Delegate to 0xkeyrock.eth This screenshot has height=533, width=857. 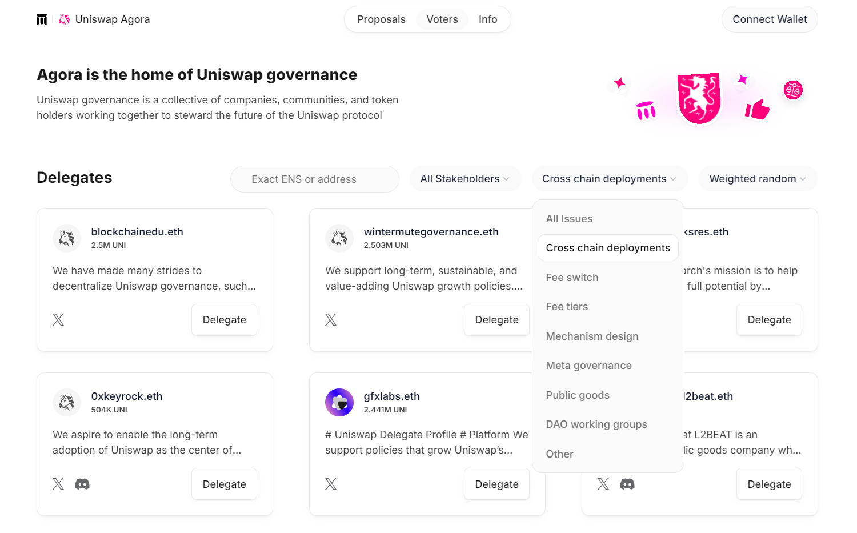[224, 484]
